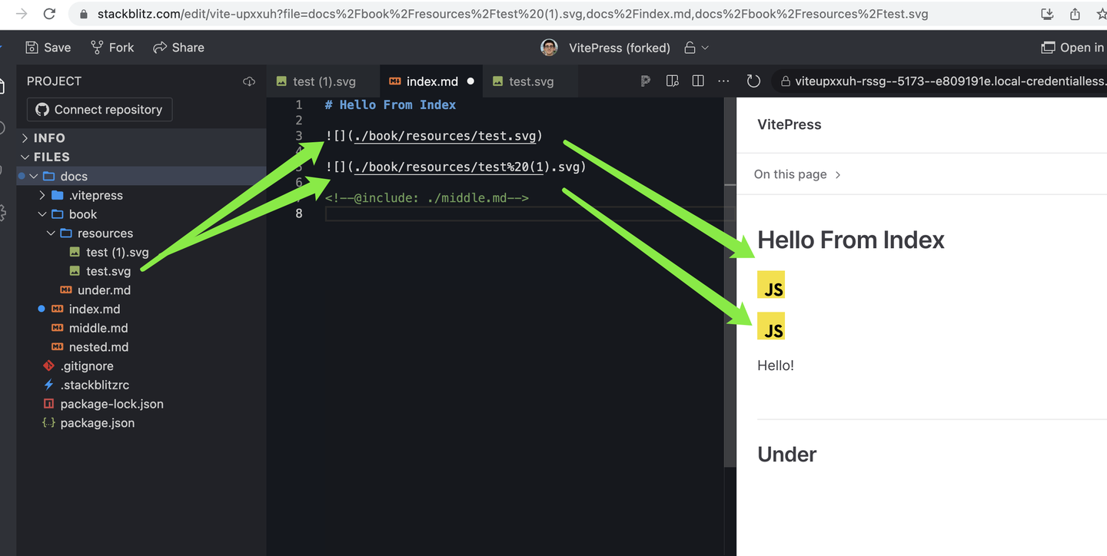Click Connect repository
1107x556 pixels.
point(98,109)
